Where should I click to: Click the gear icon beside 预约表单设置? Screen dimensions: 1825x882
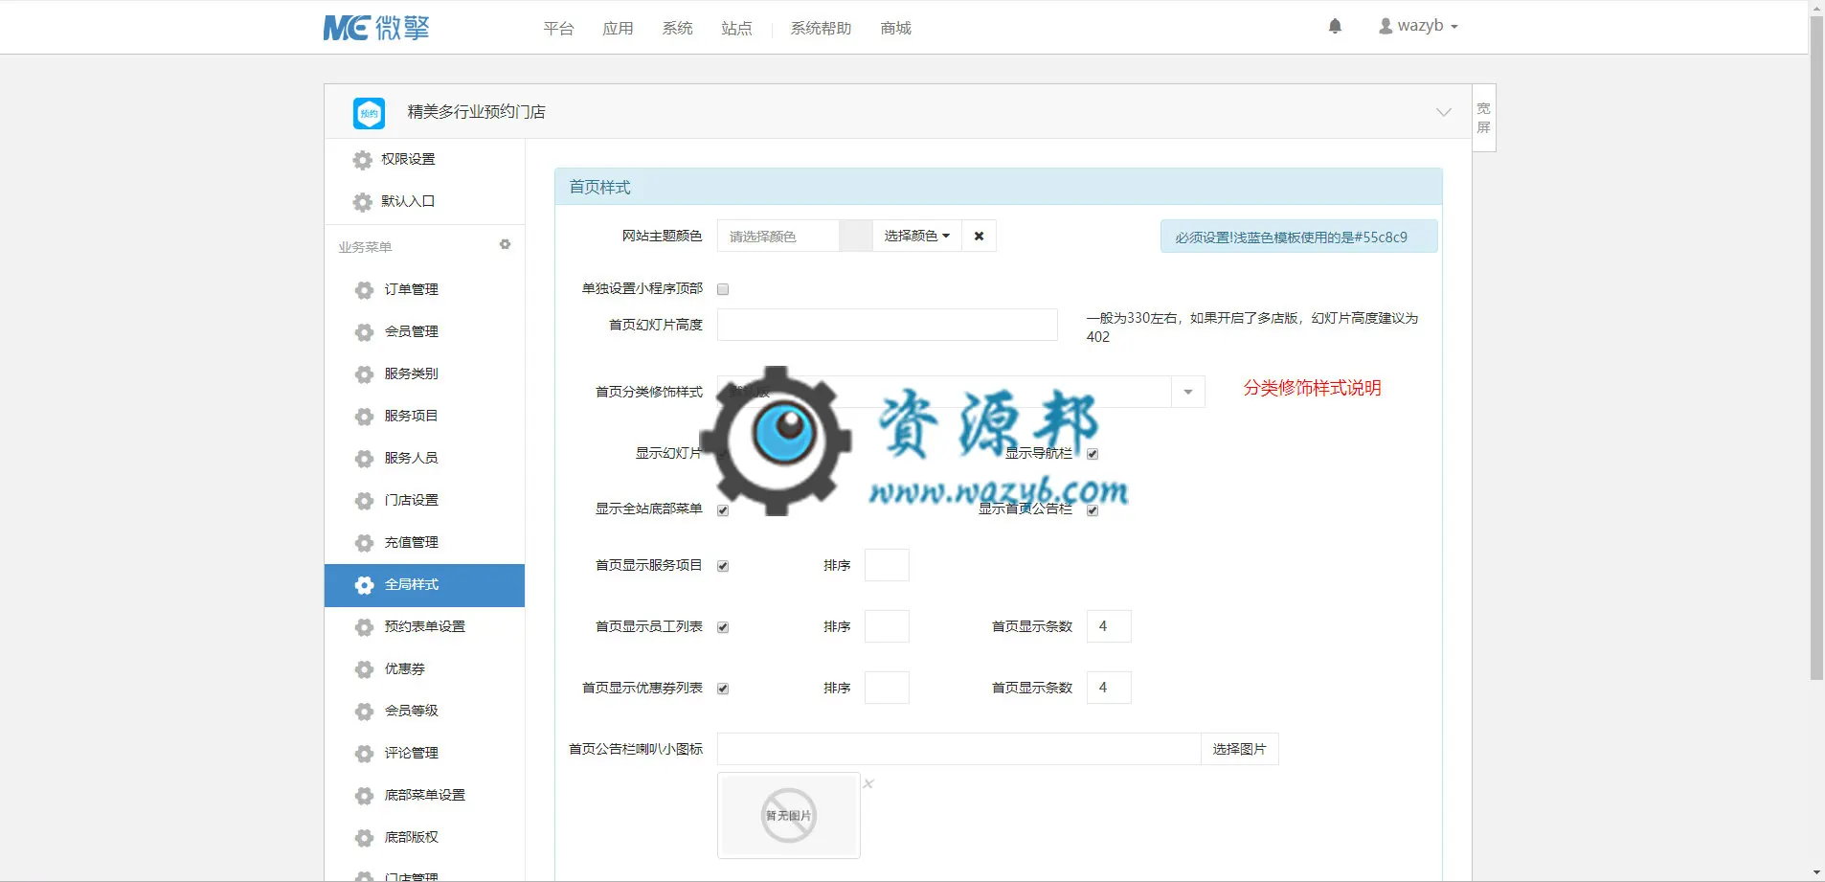pyautogui.click(x=364, y=627)
